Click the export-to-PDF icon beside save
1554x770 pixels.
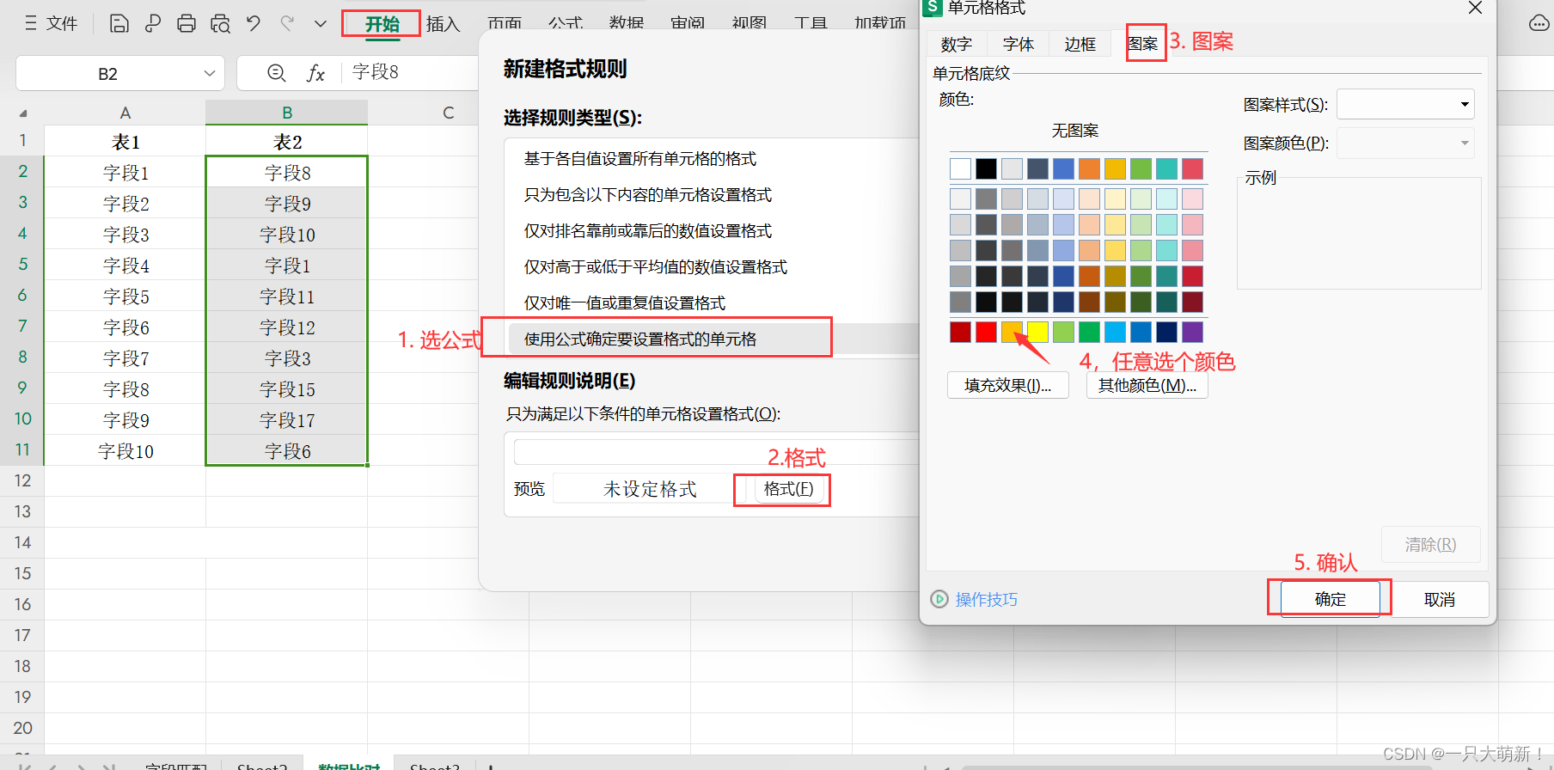click(x=153, y=23)
